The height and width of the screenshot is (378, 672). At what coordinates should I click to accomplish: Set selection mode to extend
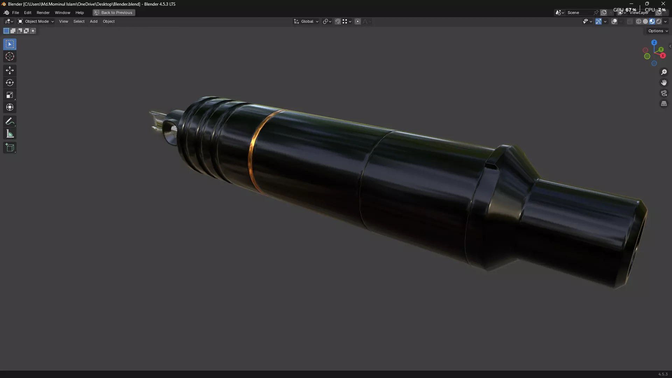[x=13, y=31]
